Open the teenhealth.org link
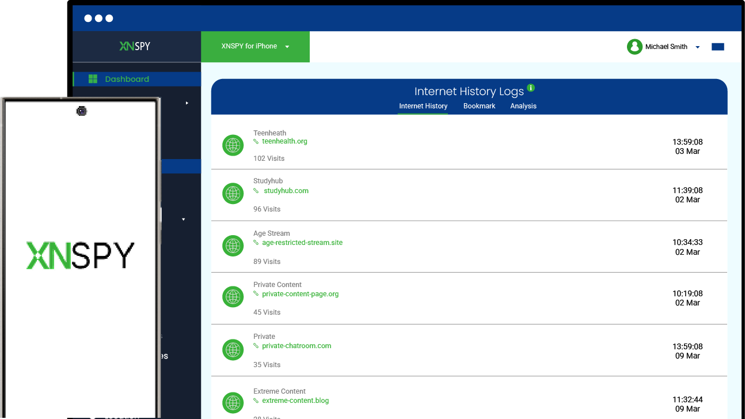 284,141
